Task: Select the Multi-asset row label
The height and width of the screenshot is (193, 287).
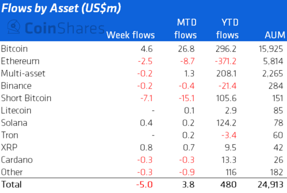Action: pos(23,74)
